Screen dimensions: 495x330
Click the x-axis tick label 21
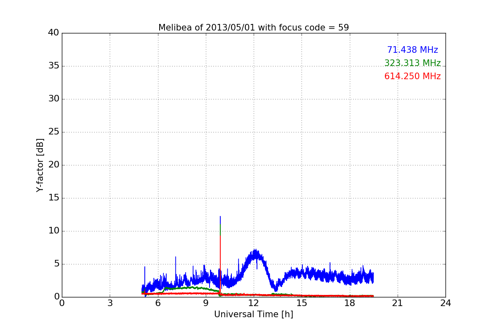pos(398,303)
